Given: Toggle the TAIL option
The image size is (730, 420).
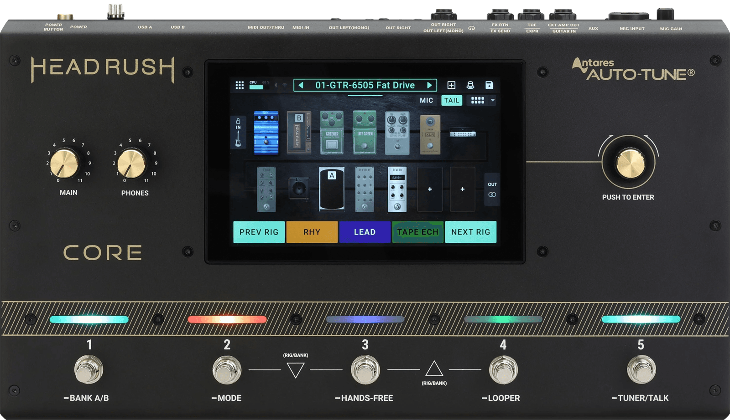Looking at the screenshot, I should [x=452, y=100].
